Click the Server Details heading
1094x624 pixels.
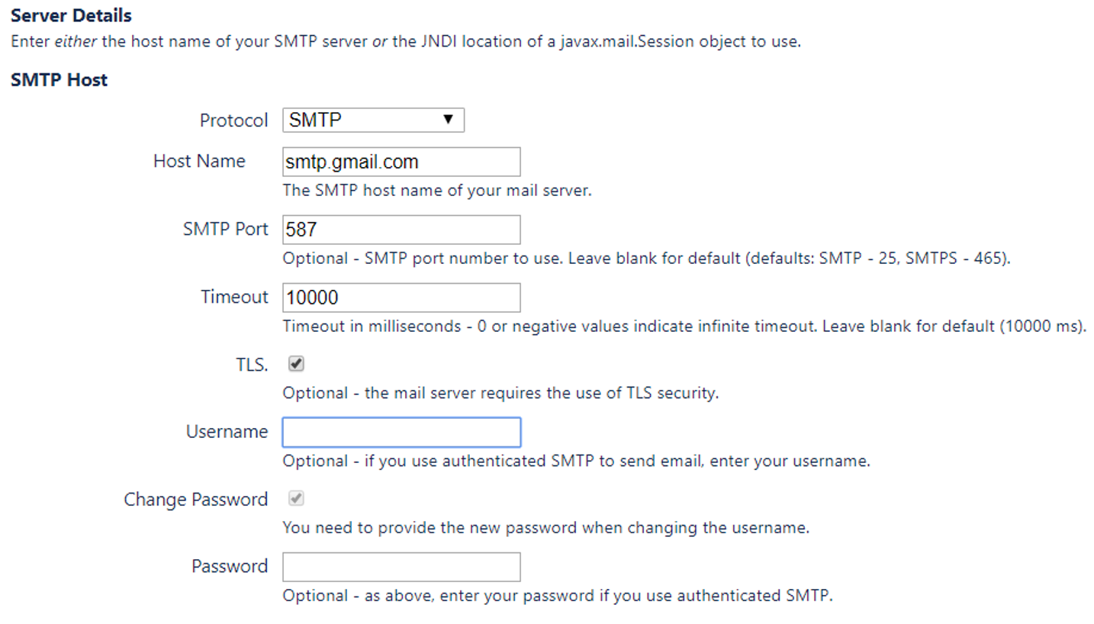coord(70,14)
